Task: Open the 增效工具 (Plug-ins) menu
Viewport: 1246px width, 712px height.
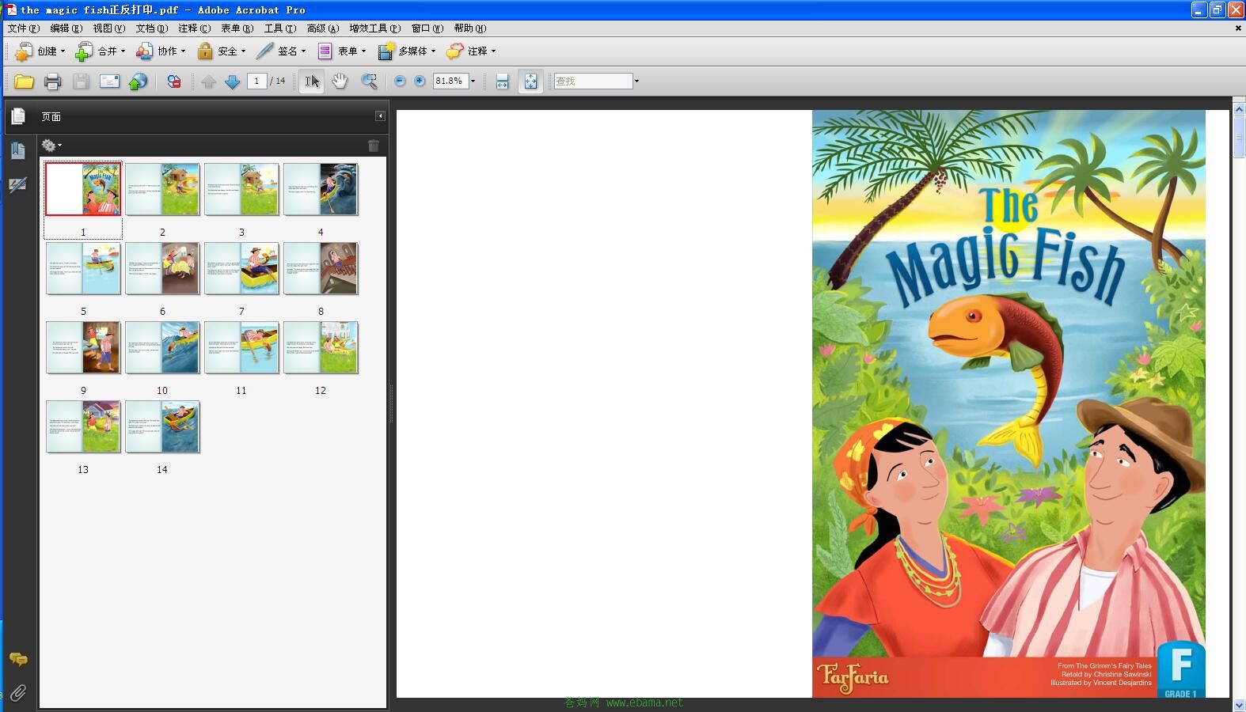Action: point(375,28)
